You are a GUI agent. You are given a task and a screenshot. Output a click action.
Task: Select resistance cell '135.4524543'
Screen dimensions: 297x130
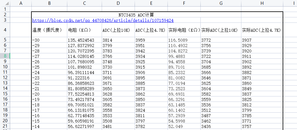84,40
